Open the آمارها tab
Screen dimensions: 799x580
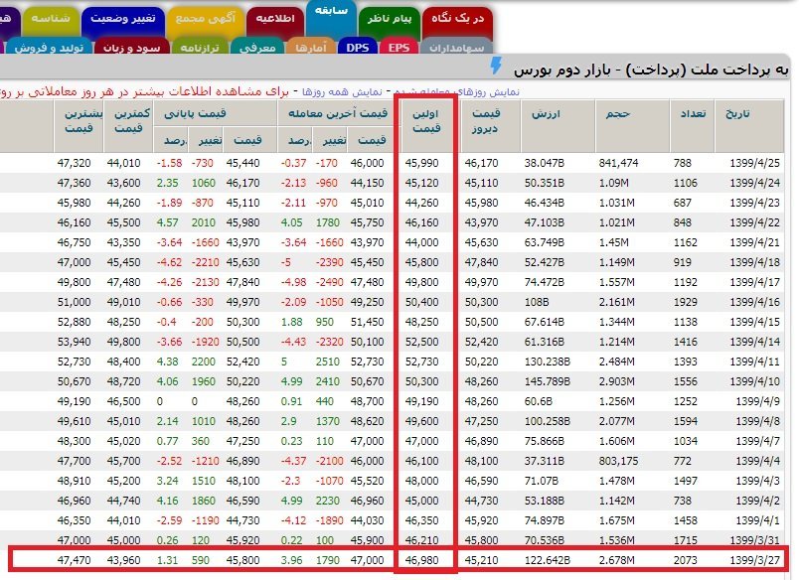point(311,47)
